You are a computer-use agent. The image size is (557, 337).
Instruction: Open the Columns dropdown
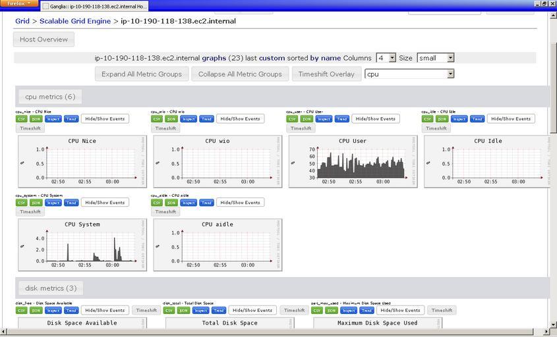point(386,58)
